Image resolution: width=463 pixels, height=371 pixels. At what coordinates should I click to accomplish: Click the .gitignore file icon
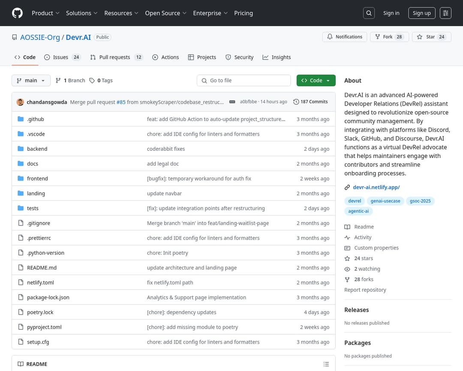[x=21, y=223]
